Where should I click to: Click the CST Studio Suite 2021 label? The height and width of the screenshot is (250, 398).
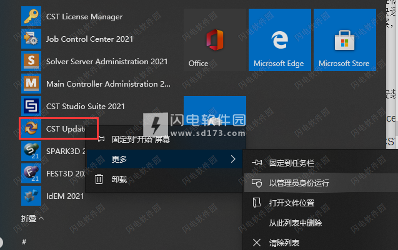(x=86, y=107)
